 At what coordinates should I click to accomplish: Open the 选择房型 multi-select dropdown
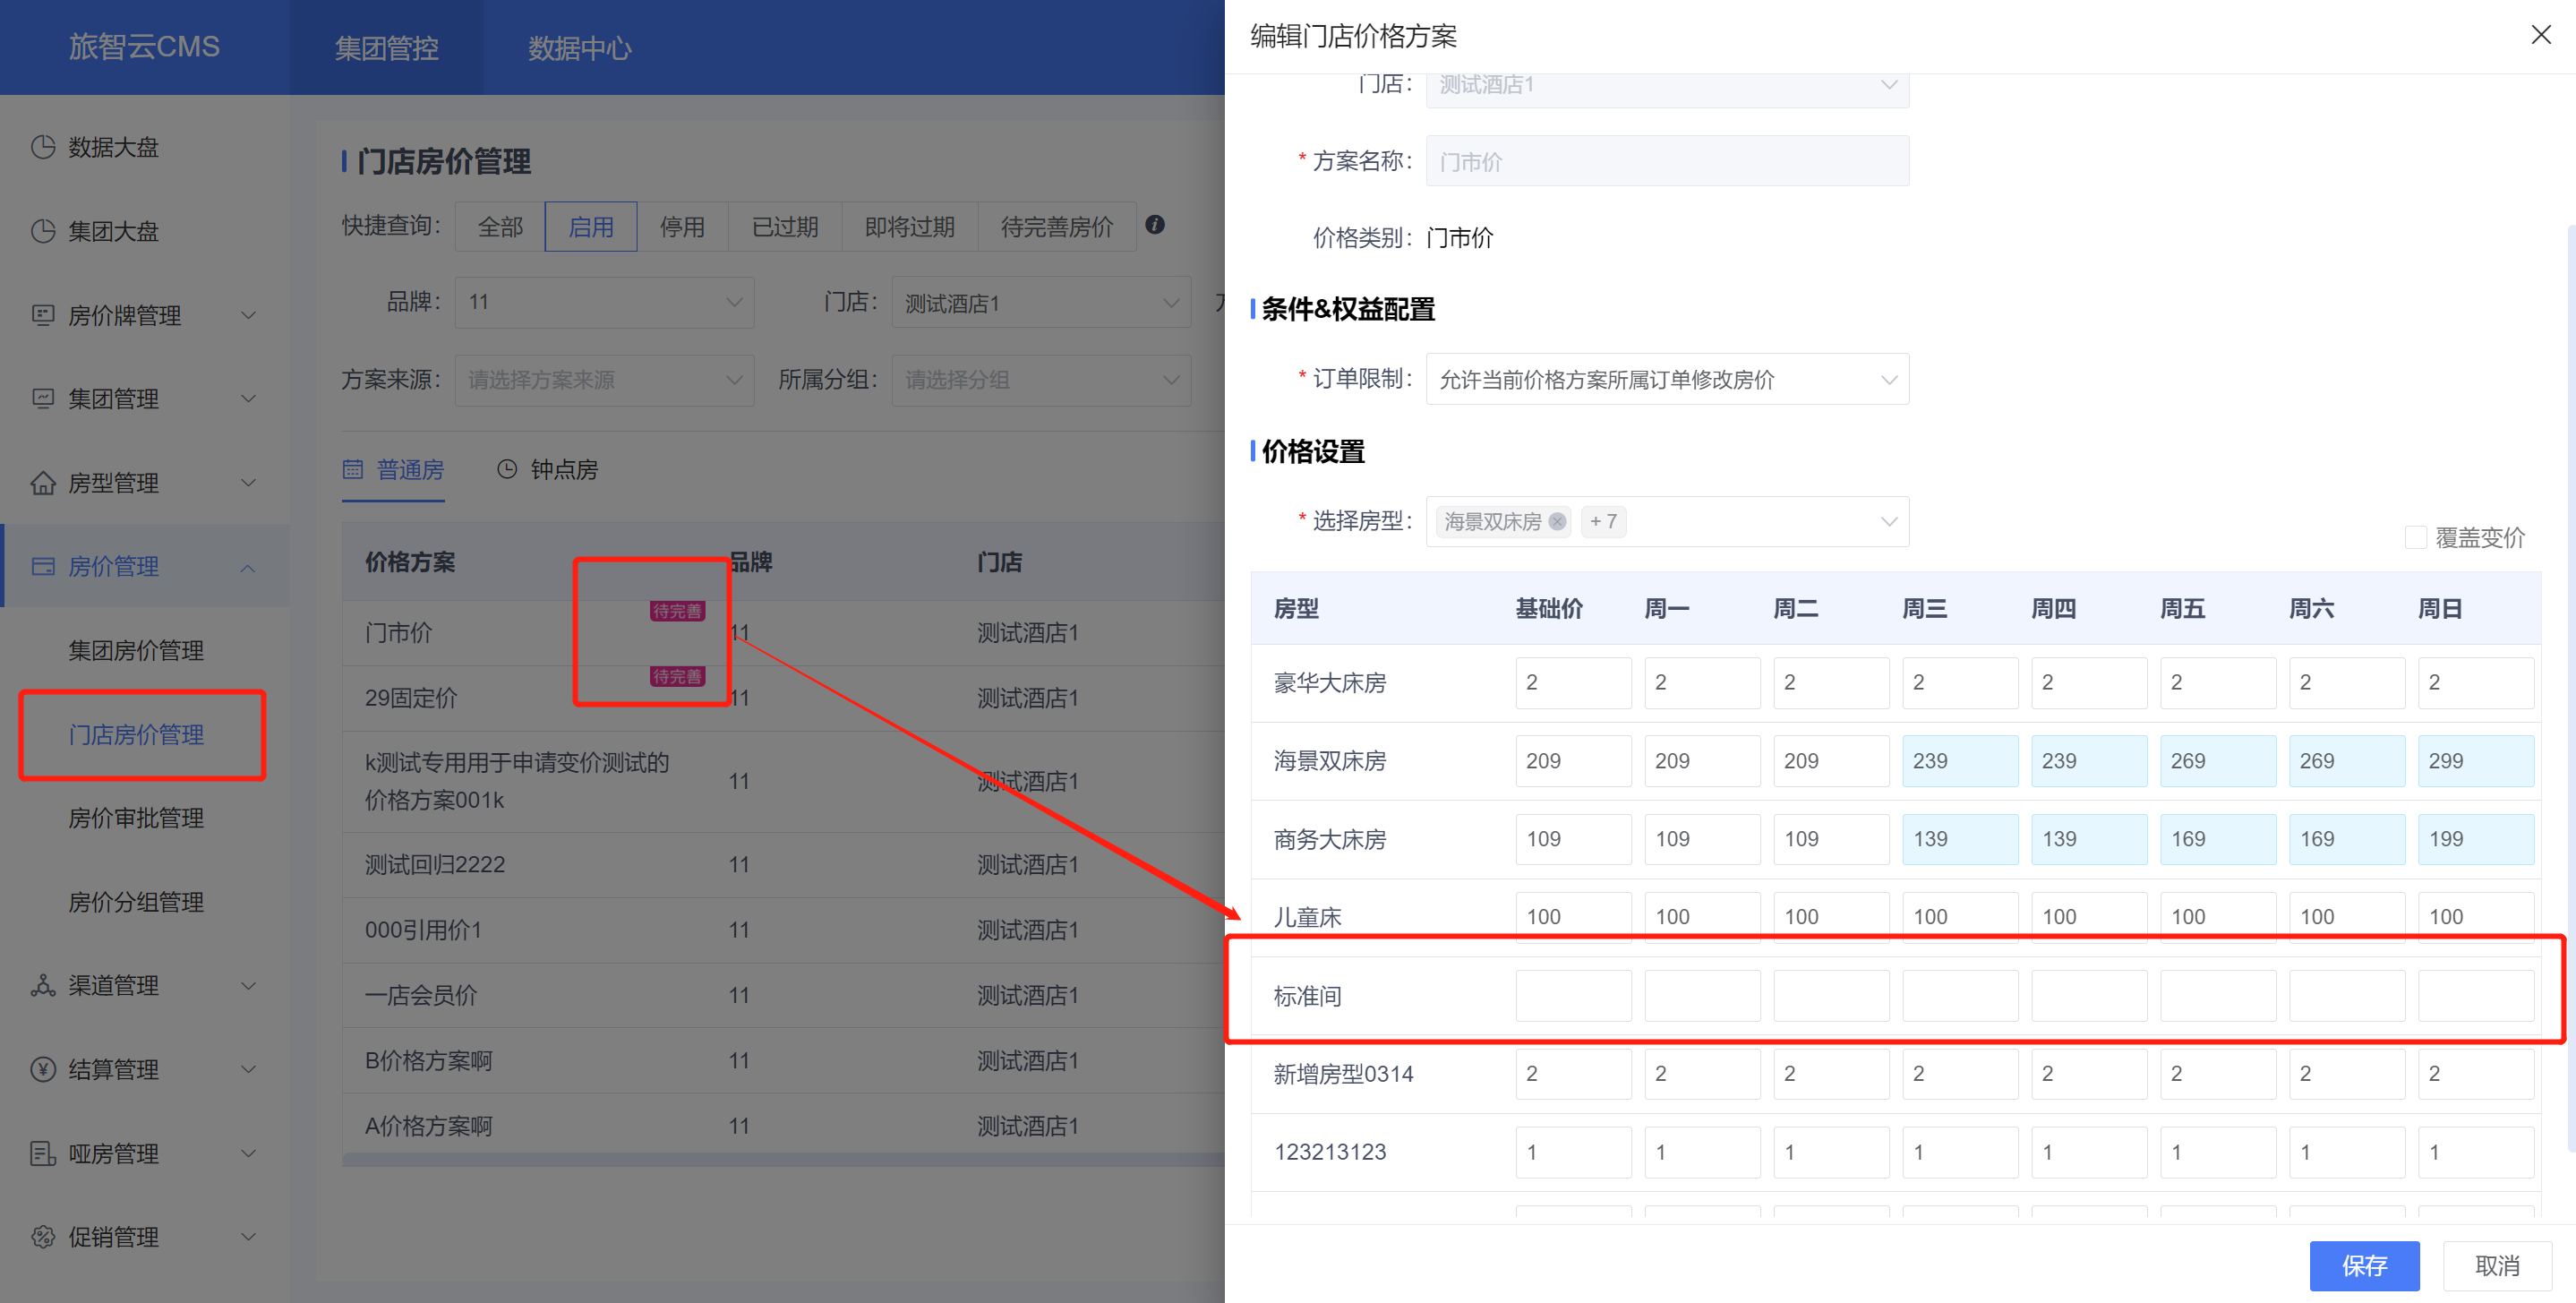coord(1667,521)
